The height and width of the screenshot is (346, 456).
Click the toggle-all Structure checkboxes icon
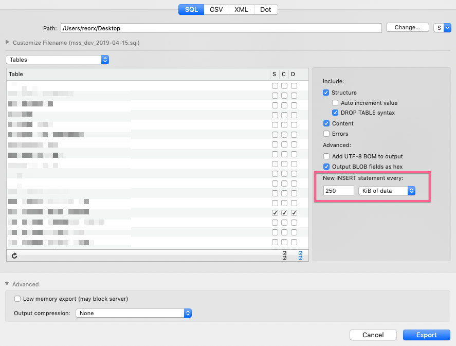pos(284,254)
